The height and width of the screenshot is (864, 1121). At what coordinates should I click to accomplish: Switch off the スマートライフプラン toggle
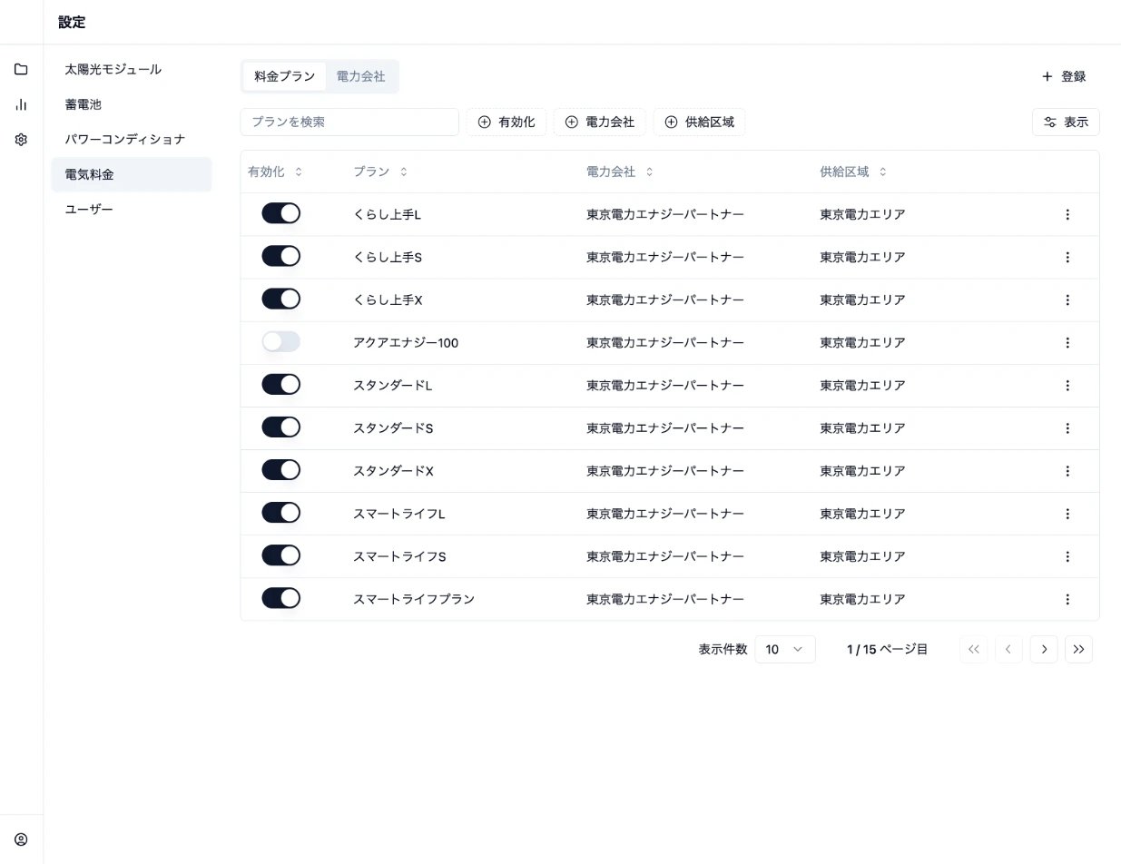tap(280, 598)
